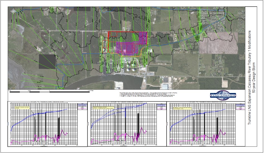Click the Fenstermaker company logo

click(x=223, y=95)
